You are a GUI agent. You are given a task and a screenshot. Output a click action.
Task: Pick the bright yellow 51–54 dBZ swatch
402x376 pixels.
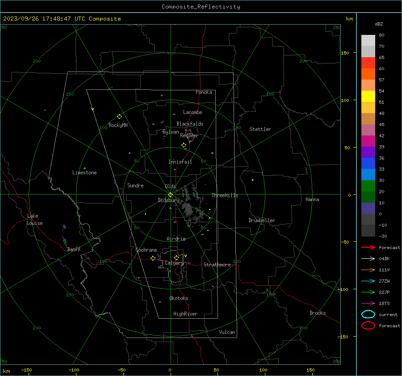(368, 96)
